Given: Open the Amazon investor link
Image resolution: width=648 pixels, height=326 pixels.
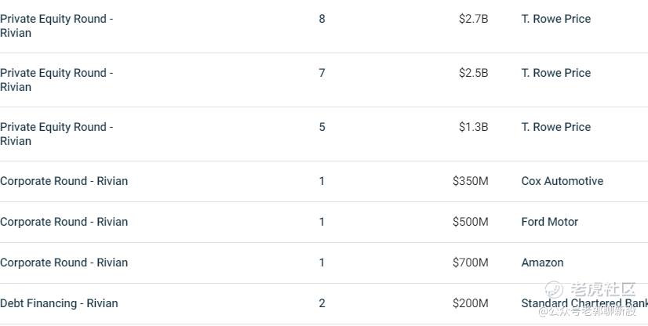Looking at the screenshot, I should (542, 263).
